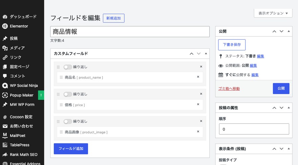Open the 表示オプション dropdown

[x=273, y=13]
